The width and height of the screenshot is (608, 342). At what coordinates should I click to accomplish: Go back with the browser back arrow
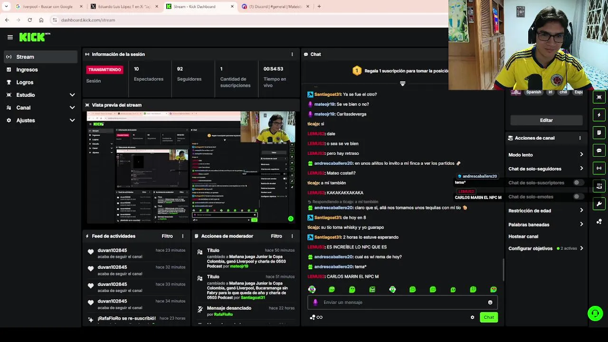7,20
